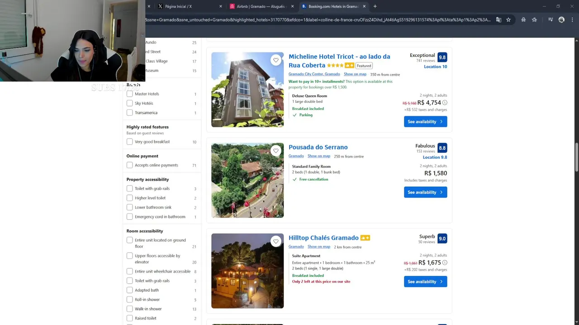Screen dimensions: 579x325
Task: Close the Airbnb Gramado tab
Action: [292, 6]
